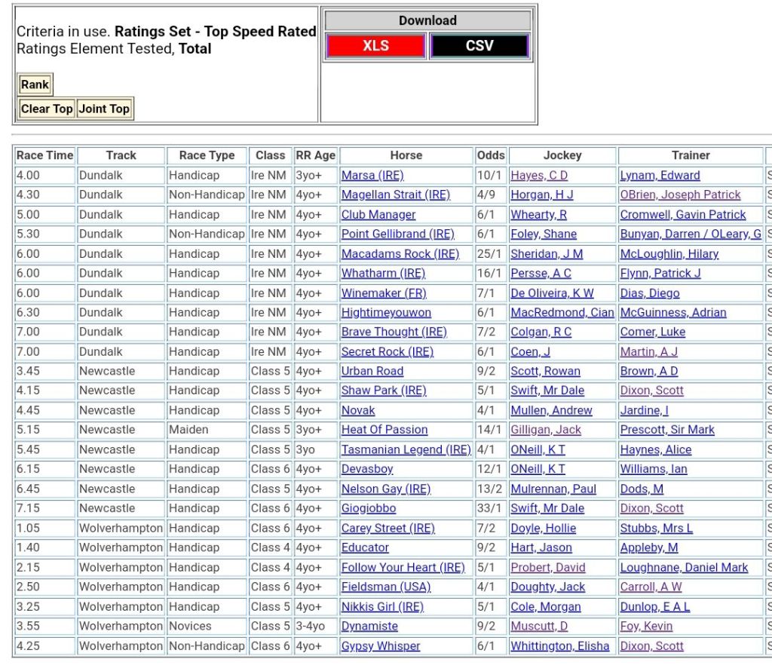The image size is (772, 665).
Task: Select jockey Hayes, C D
Action: (x=539, y=176)
